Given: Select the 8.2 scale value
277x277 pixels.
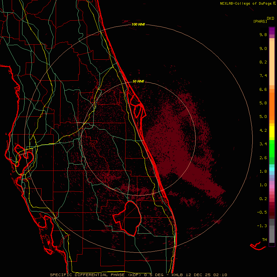Looking at the screenshot, I should click(263, 62).
